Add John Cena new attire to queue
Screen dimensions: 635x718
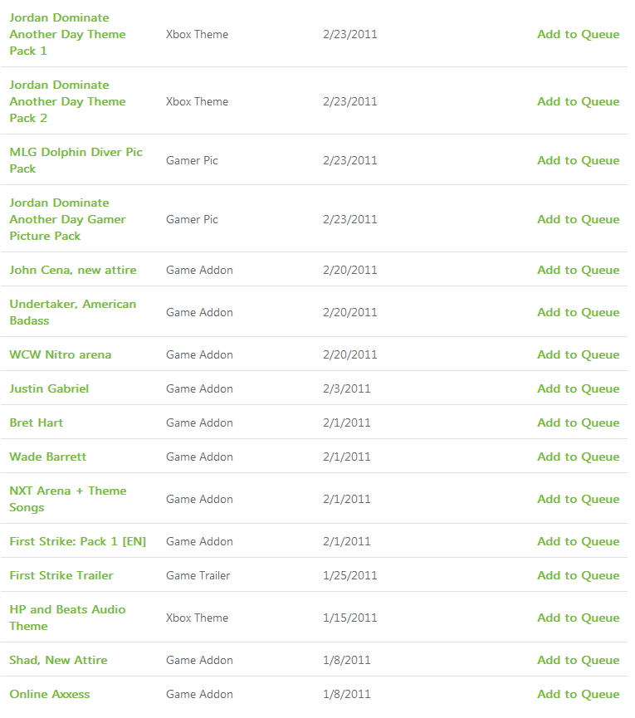579,270
